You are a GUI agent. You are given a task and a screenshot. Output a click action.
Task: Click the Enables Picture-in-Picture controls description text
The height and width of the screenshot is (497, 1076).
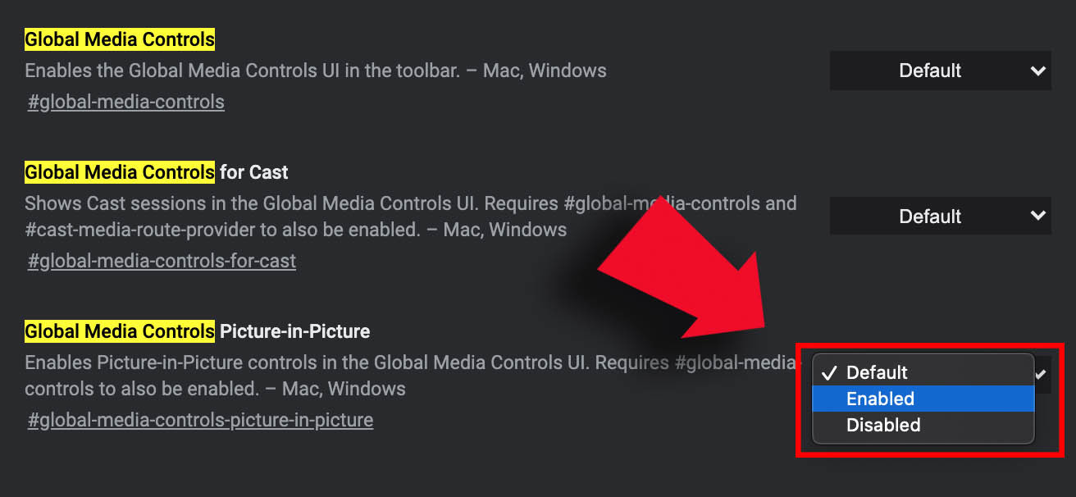[410, 375]
